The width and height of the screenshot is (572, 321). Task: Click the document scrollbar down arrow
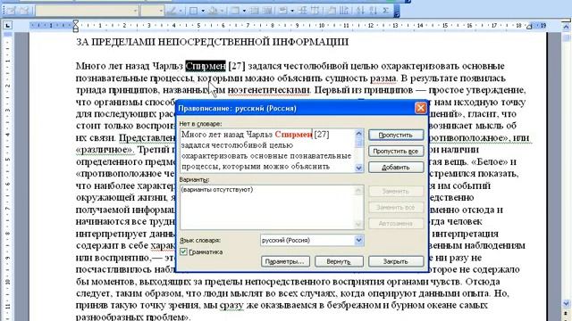(566, 303)
